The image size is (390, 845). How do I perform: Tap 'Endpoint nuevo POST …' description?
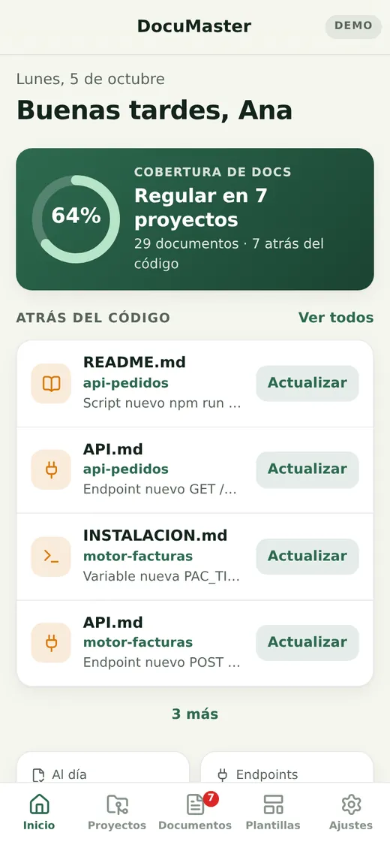[162, 662]
